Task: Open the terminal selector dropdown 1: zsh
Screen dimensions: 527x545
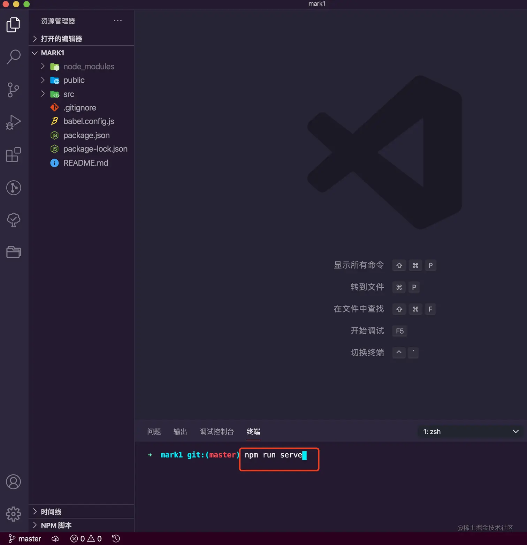Action: [x=470, y=432]
